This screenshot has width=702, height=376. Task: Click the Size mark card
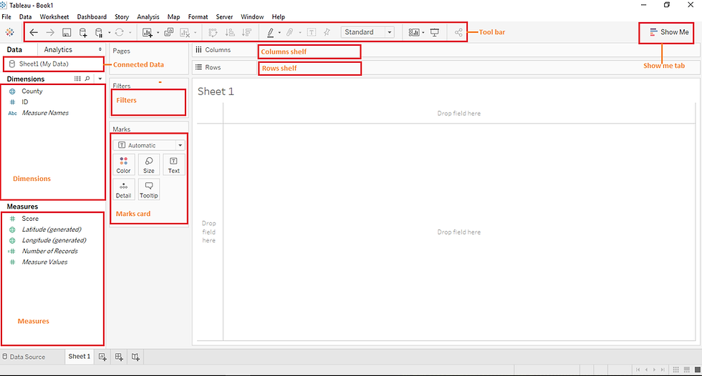[x=149, y=165]
